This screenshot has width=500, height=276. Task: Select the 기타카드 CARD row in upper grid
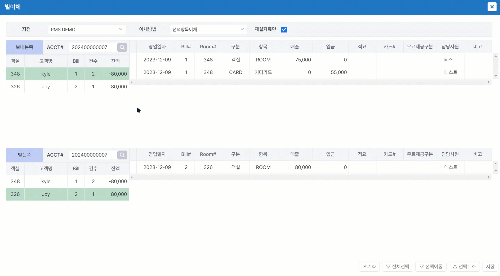263,72
